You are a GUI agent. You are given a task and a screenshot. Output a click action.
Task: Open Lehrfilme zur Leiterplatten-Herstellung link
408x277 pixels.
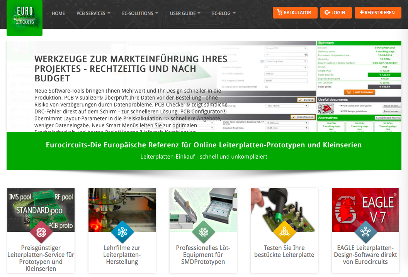tap(122, 255)
